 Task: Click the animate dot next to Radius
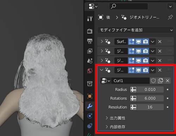coord(168,89)
